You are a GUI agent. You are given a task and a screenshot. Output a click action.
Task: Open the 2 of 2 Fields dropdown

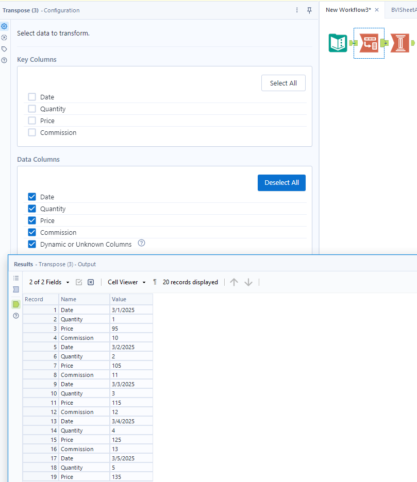[x=49, y=282]
